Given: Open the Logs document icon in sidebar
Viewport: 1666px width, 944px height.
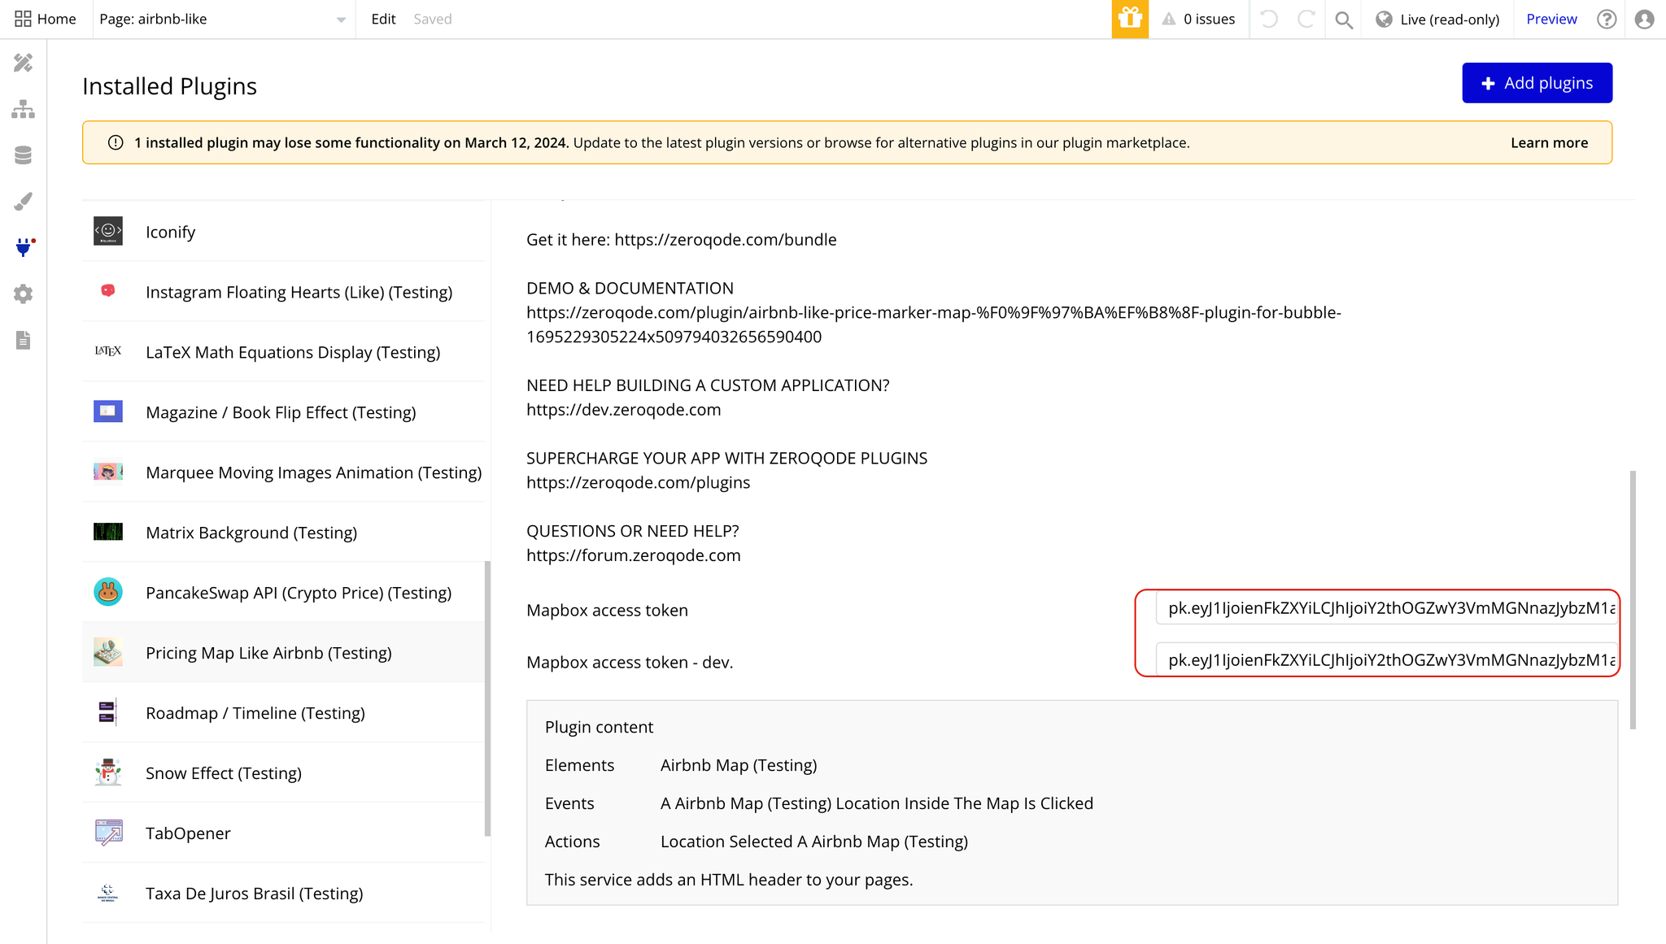Looking at the screenshot, I should click(x=23, y=340).
